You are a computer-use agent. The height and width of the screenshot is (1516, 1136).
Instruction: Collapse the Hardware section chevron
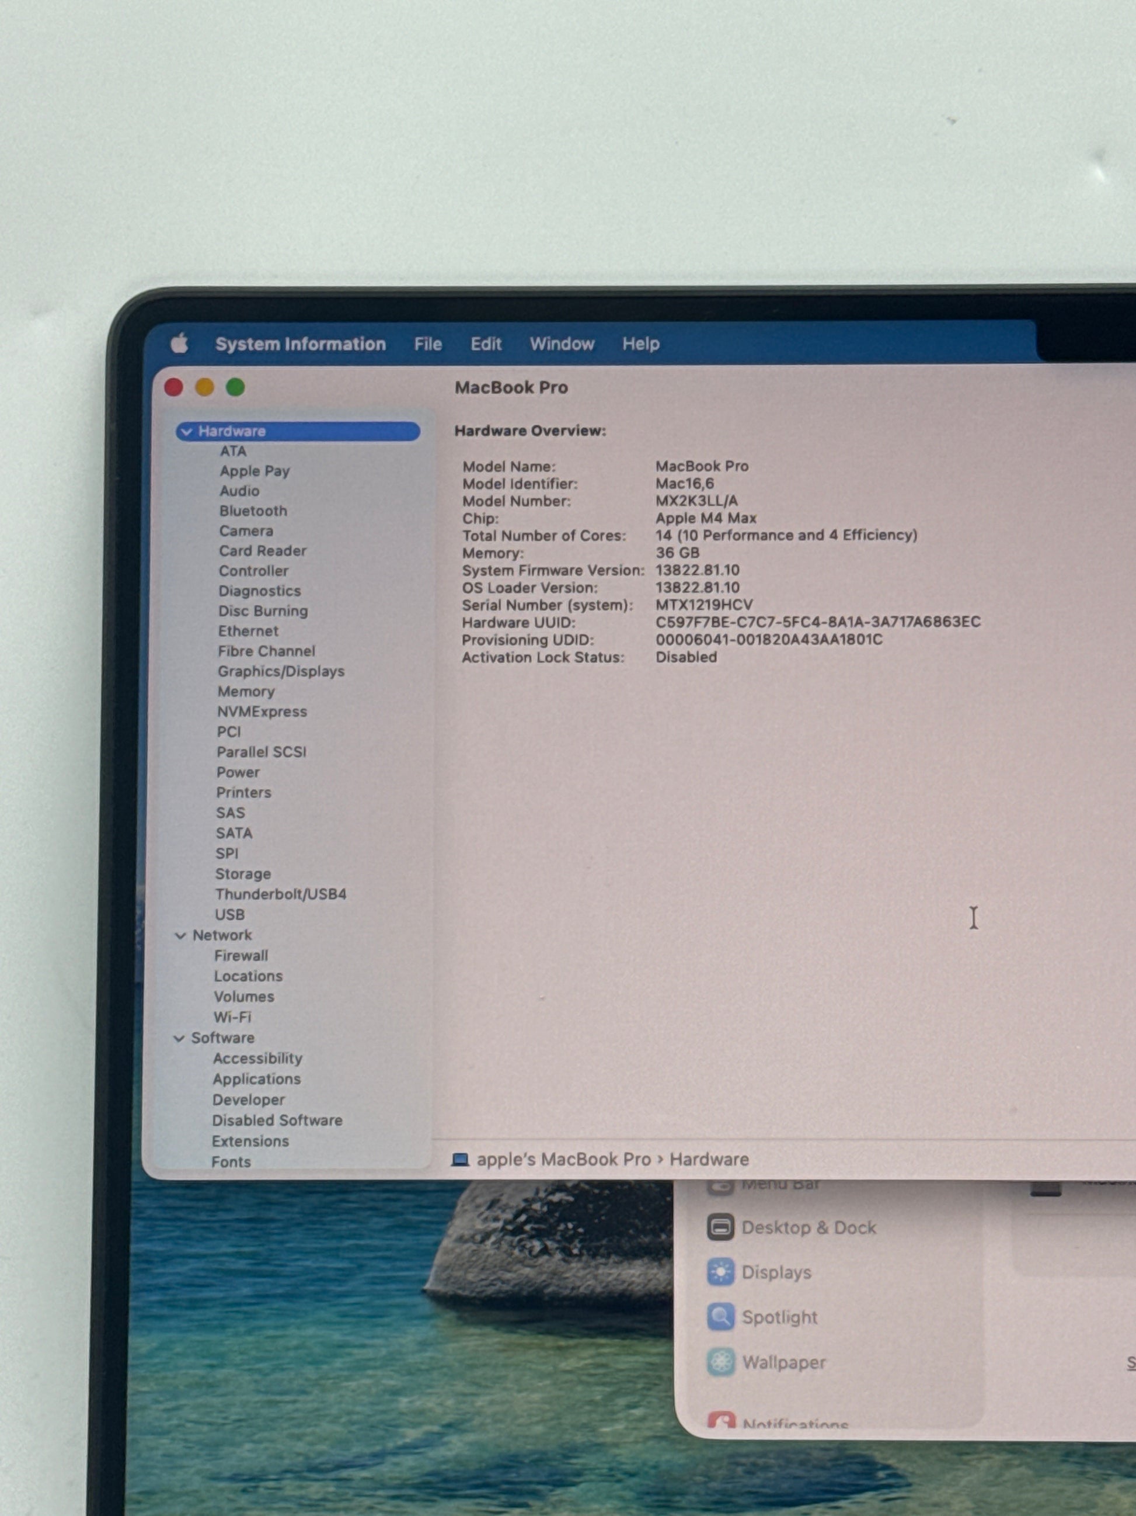[186, 431]
